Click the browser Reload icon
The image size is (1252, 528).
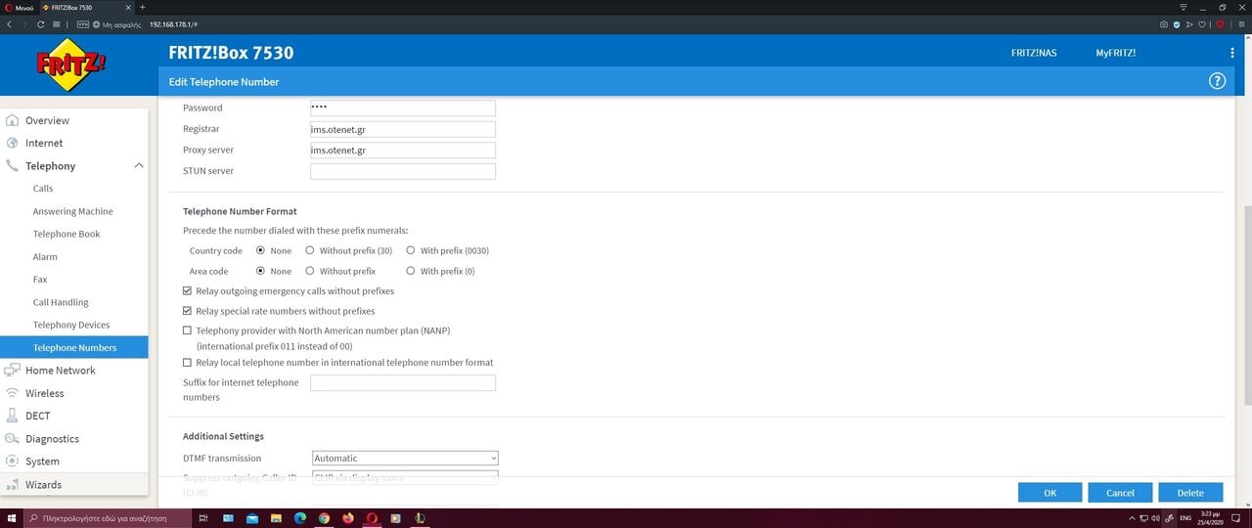(41, 23)
